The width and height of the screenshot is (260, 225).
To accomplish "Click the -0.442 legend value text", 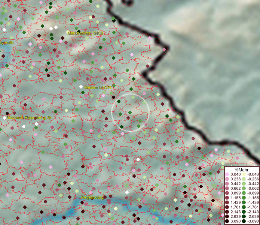I will pyautogui.click(x=252, y=183).
